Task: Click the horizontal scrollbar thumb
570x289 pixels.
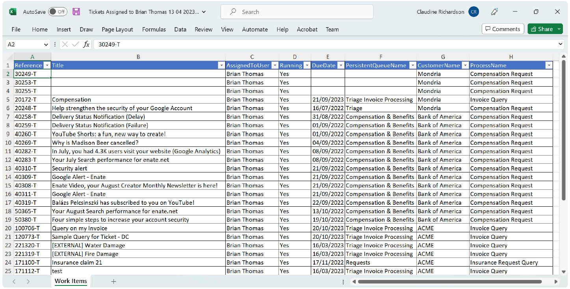Action: point(449,282)
